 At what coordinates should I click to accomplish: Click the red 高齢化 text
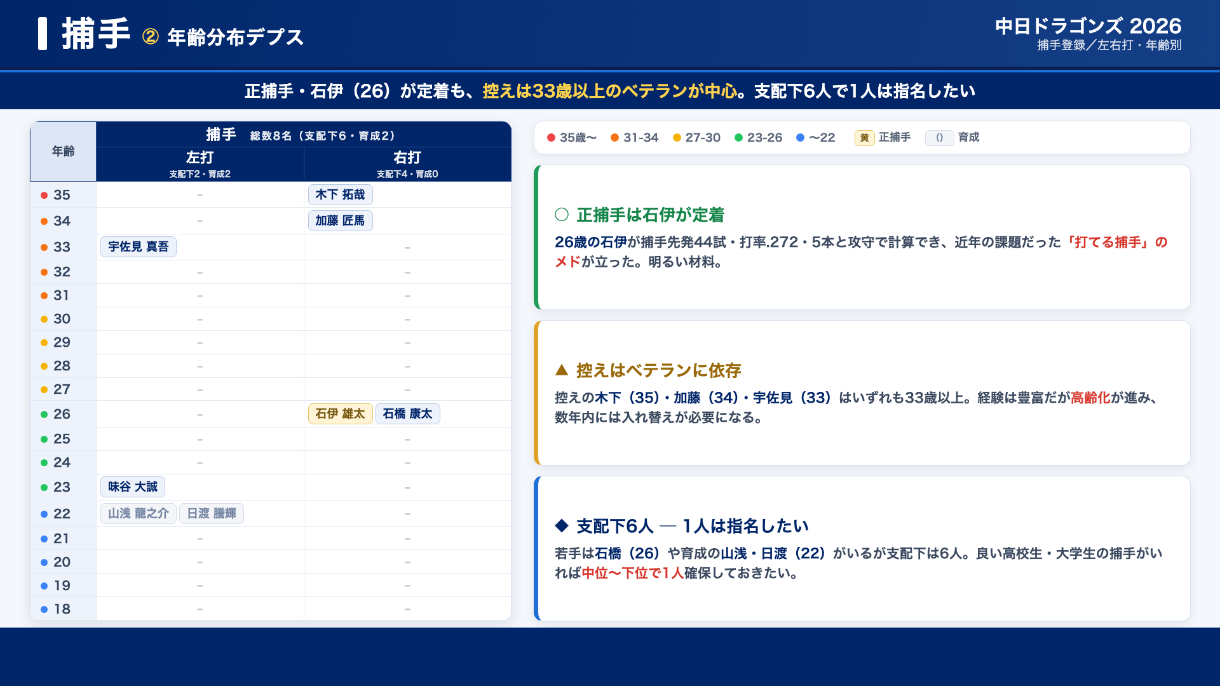click(x=1090, y=398)
